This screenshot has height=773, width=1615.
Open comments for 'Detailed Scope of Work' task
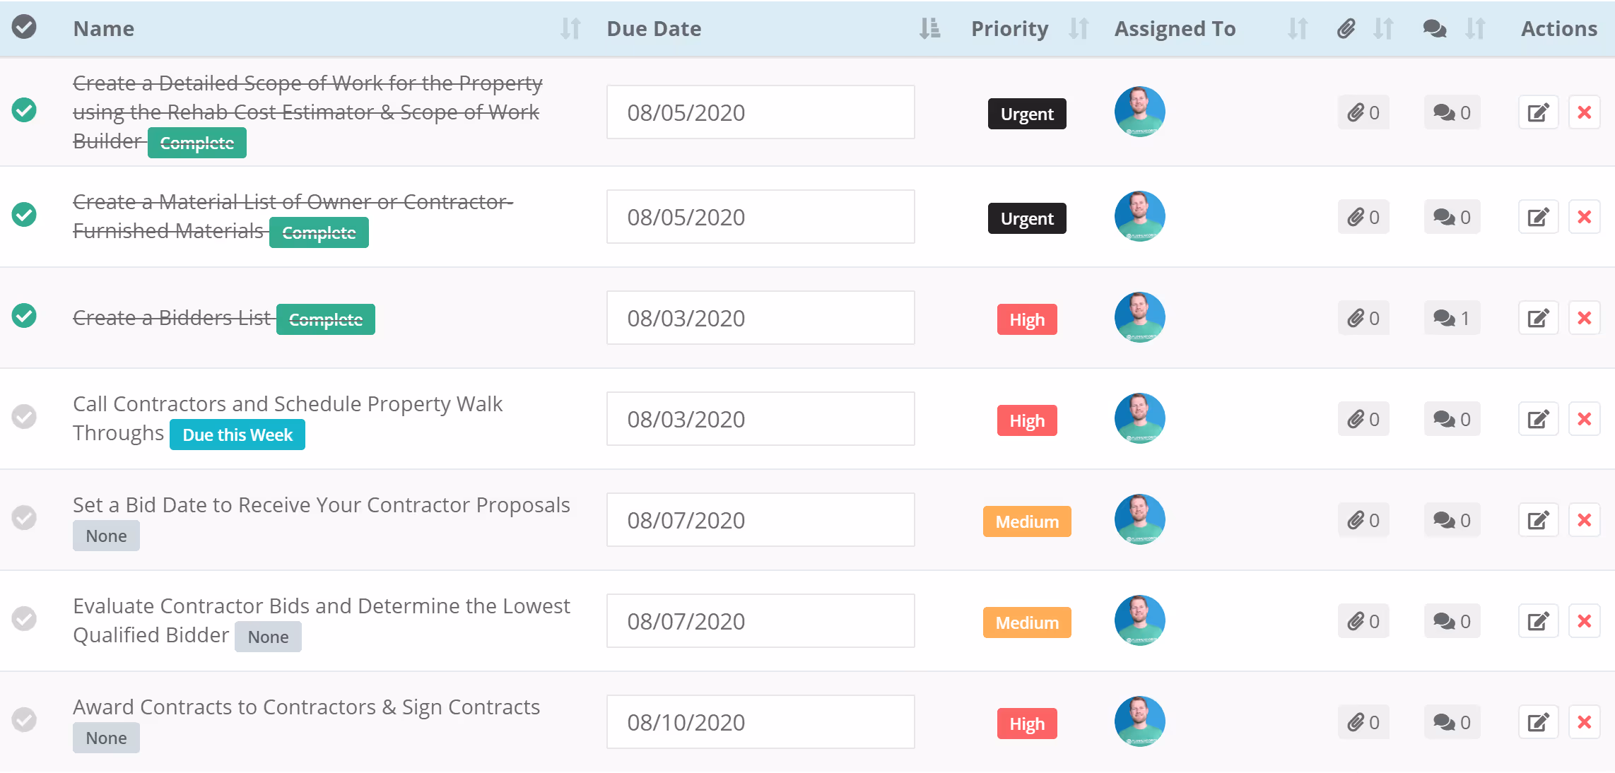[x=1452, y=112]
